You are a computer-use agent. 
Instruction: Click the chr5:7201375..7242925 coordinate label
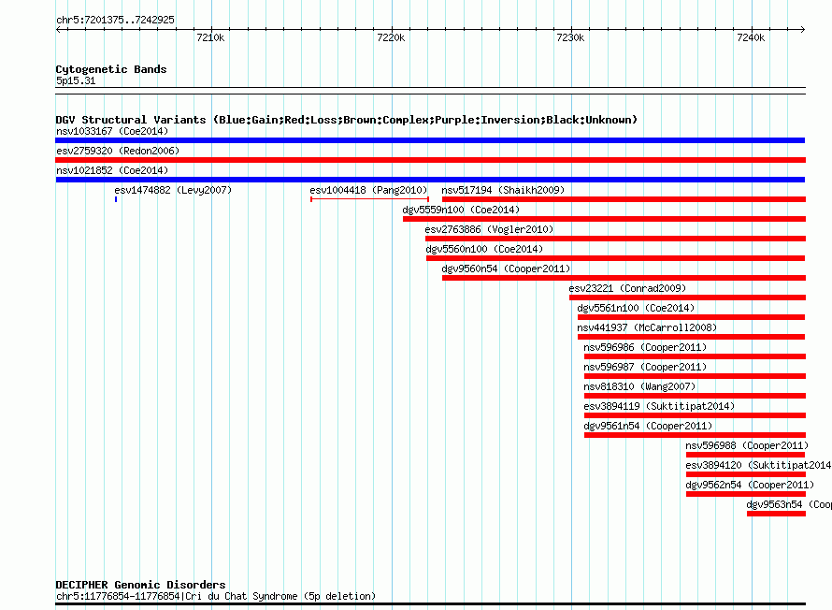coord(115,20)
